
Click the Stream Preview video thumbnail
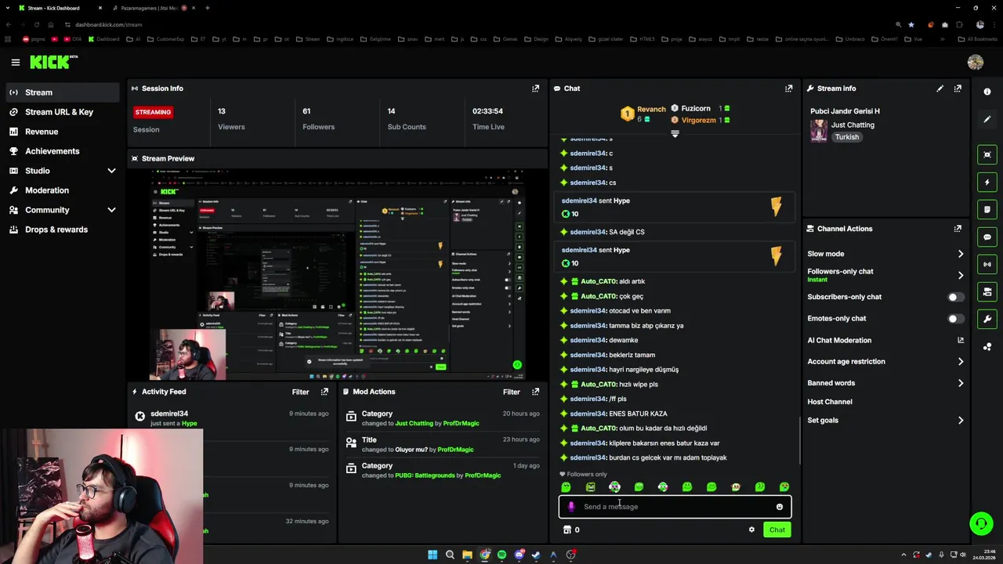[x=337, y=275]
